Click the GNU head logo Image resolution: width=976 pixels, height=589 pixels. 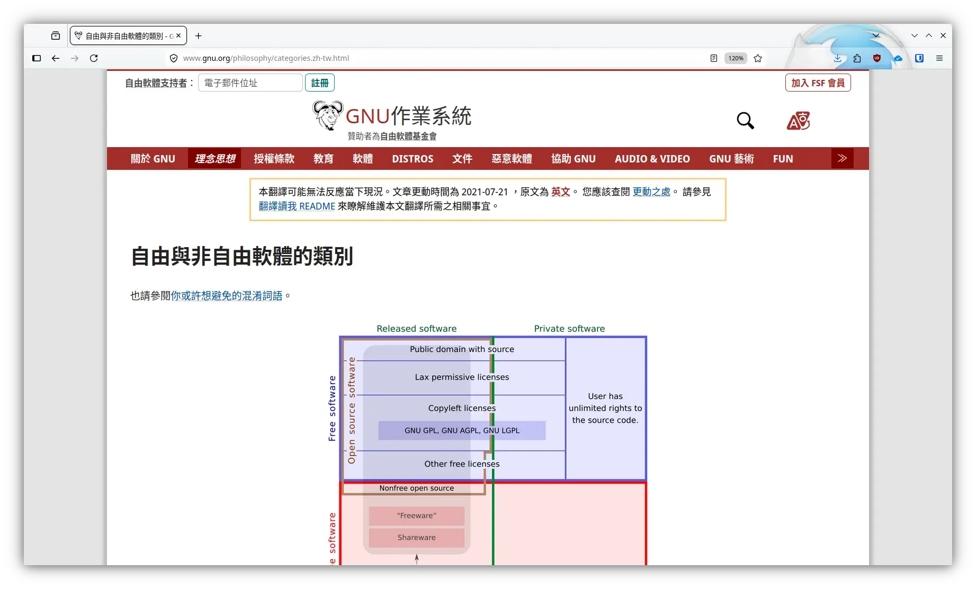328,115
